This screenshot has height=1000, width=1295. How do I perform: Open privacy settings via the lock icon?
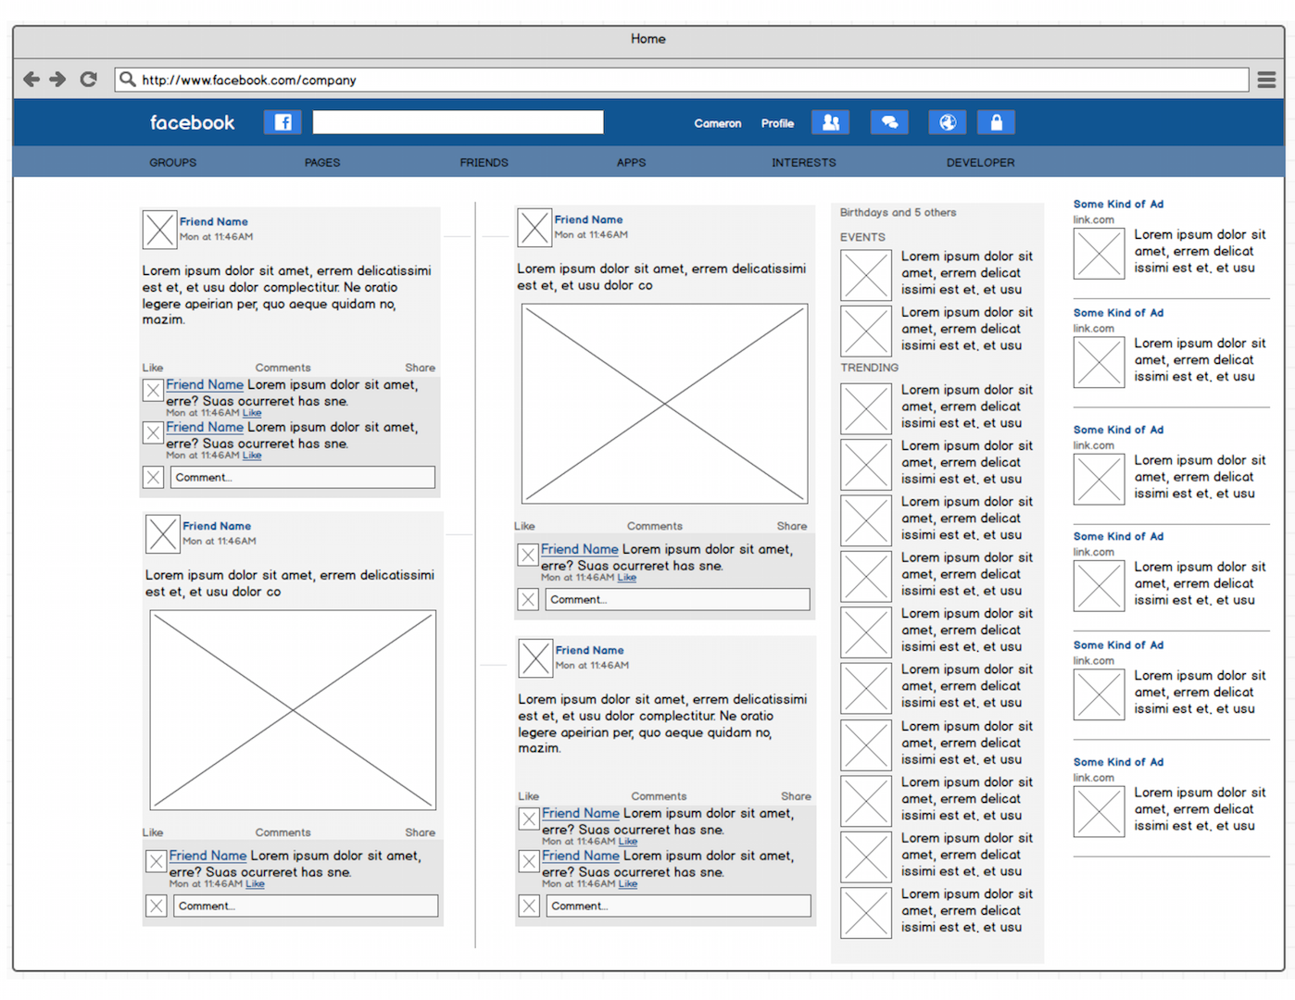click(997, 122)
